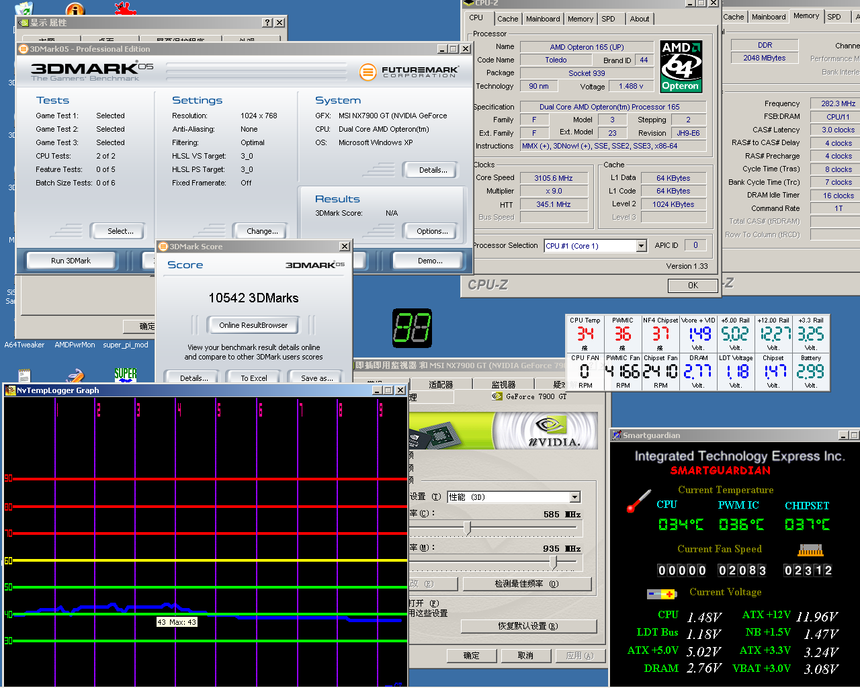Switch to the Cache tab in CPU-Z

point(508,19)
